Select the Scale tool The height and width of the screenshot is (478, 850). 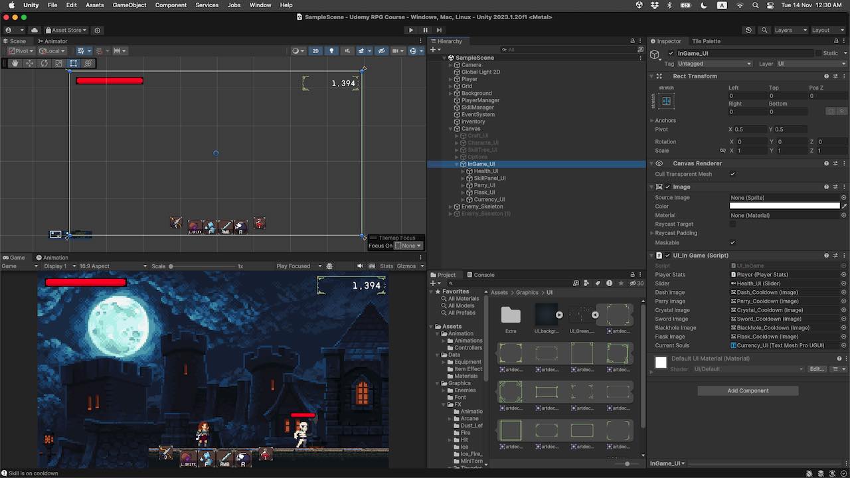click(58, 64)
